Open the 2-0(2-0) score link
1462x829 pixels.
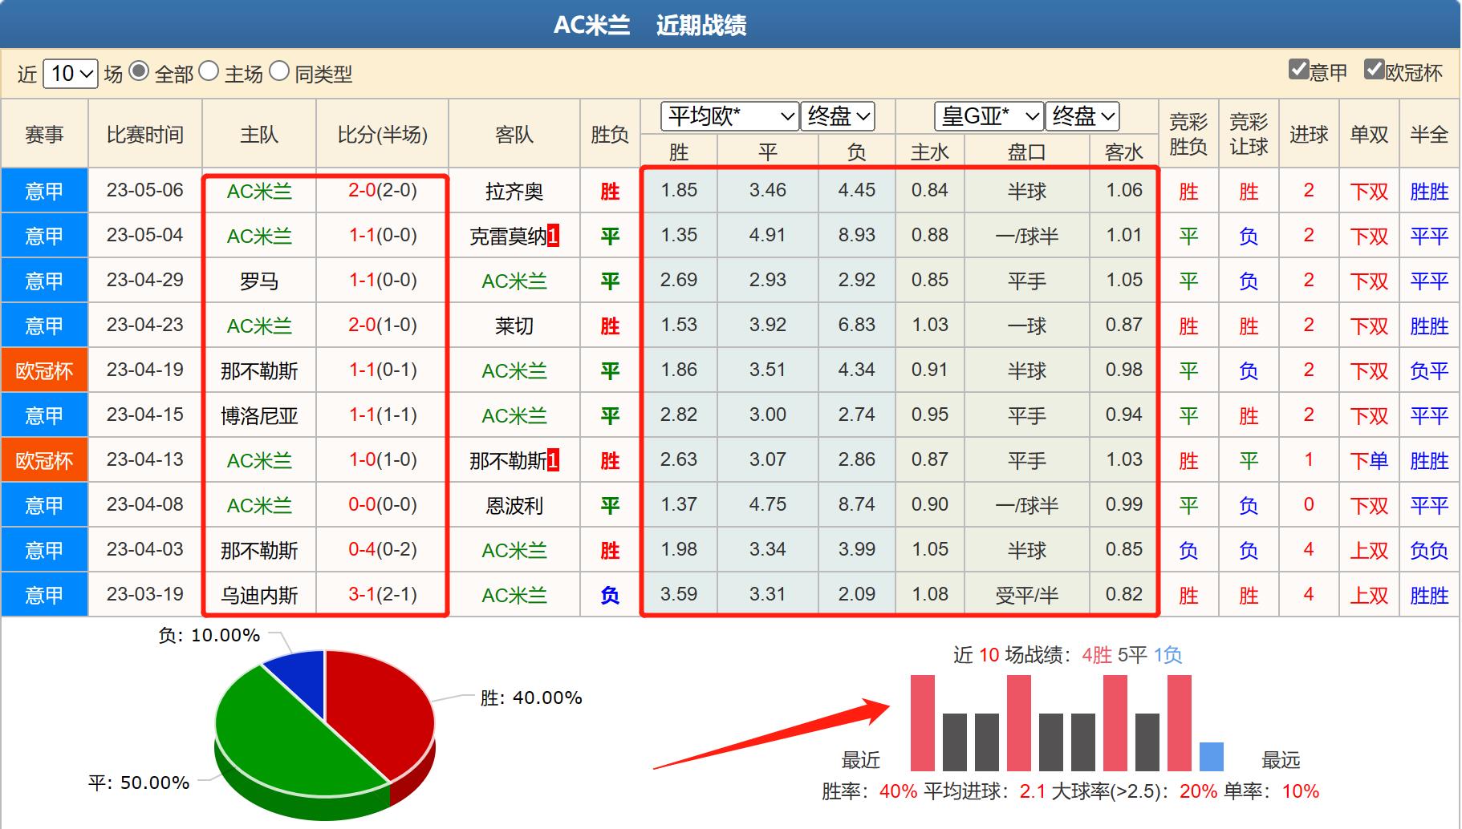pos(383,190)
